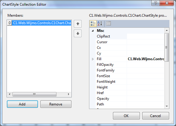
Task: Open the dialog's question mark help button
Action: pyautogui.click(x=155, y=3)
